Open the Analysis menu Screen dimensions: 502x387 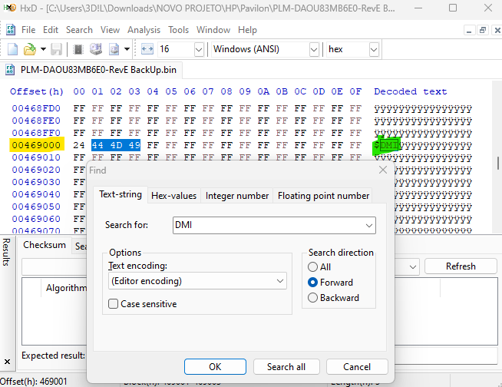[144, 30]
